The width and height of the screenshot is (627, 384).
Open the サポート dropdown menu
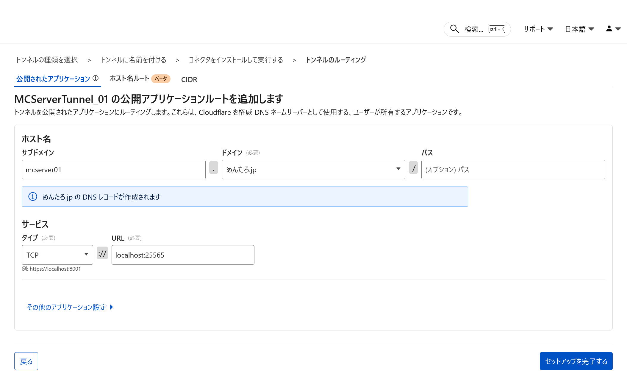point(538,29)
